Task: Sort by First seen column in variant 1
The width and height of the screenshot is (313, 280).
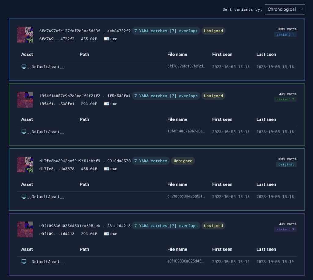Action: tap(222, 55)
